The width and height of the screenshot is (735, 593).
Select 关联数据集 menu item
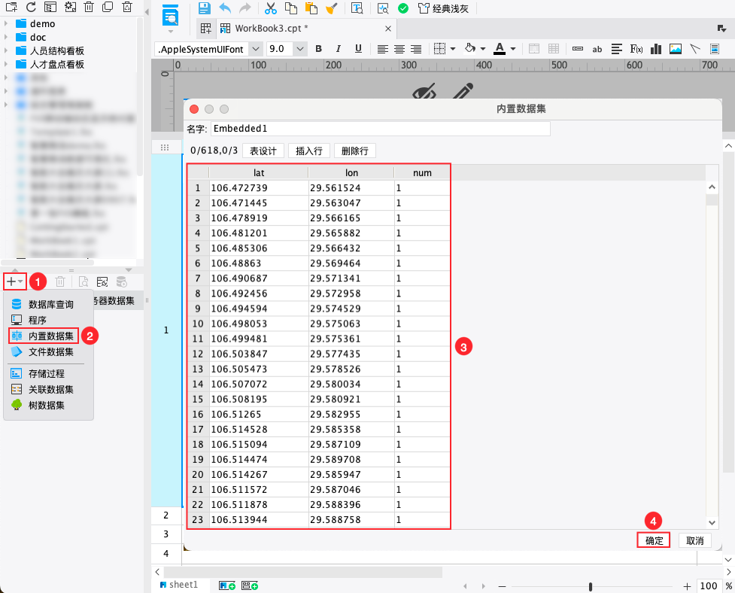[49, 390]
